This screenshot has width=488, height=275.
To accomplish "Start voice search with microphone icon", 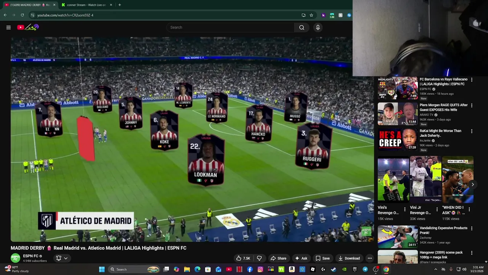I will tap(318, 27).
